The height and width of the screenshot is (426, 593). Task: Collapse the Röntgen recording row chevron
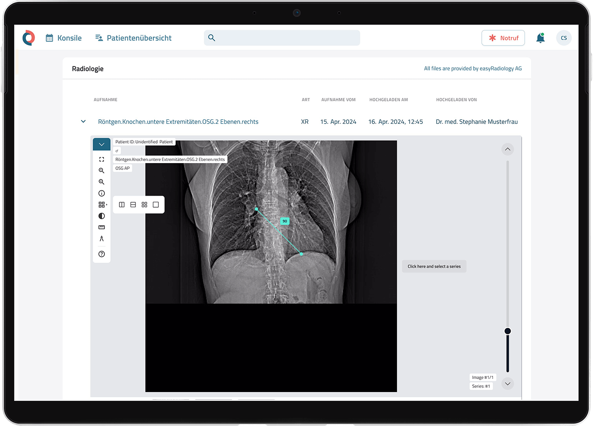click(x=83, y=122)
